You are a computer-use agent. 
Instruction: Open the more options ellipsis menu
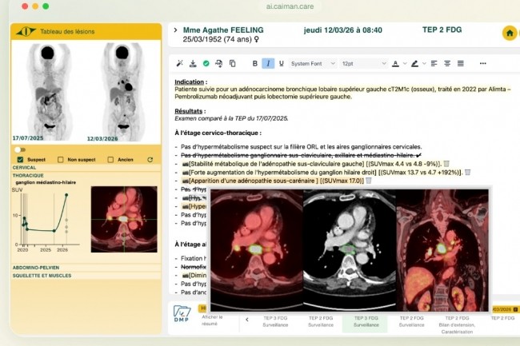pyautogui.click(x=483, y=63)
